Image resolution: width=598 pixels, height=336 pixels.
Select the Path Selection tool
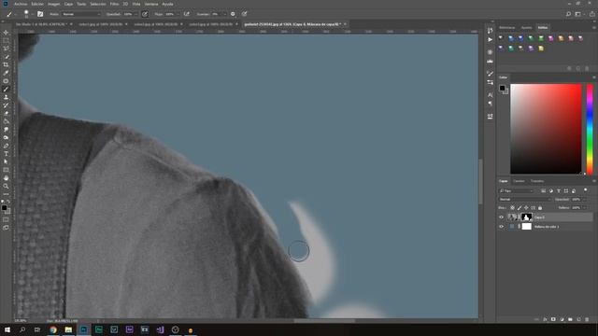6,161
